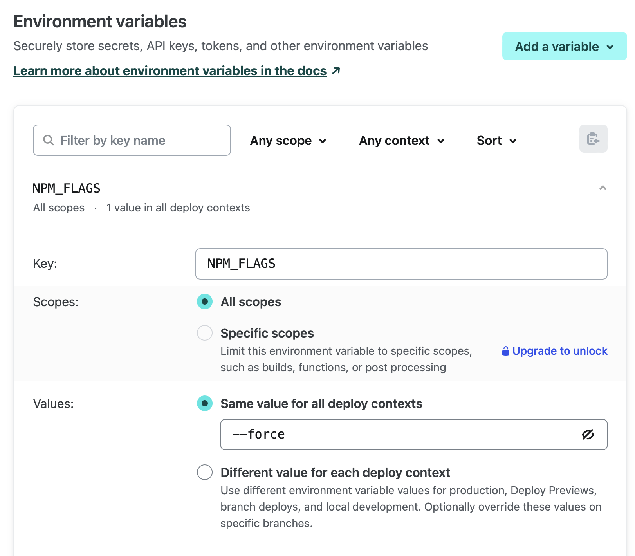The height and width of the screenshot is (556, 635).
Task: Click the lock icon beside Upgrade
Action: tap(505, 351)
